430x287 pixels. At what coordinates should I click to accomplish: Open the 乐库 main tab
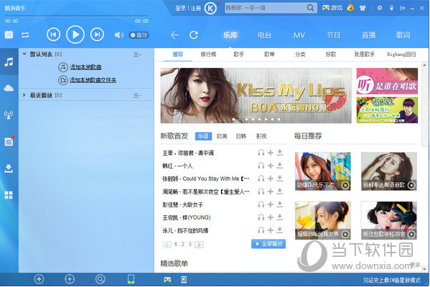tap(230, 35)
